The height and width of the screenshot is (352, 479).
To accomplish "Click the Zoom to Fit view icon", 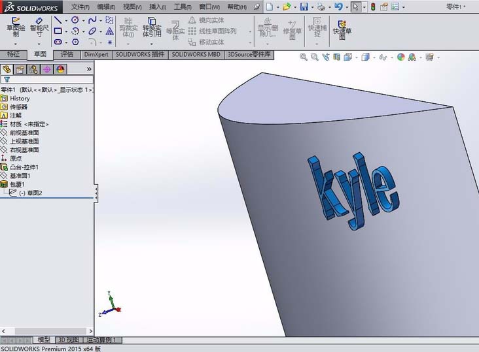I will (304, 57).
